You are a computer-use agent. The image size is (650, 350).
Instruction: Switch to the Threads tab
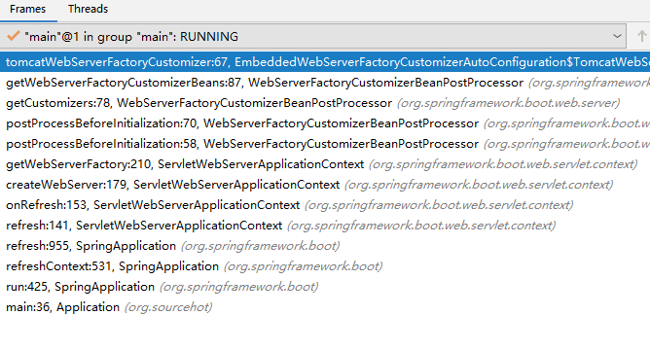(x=88, y=9)
